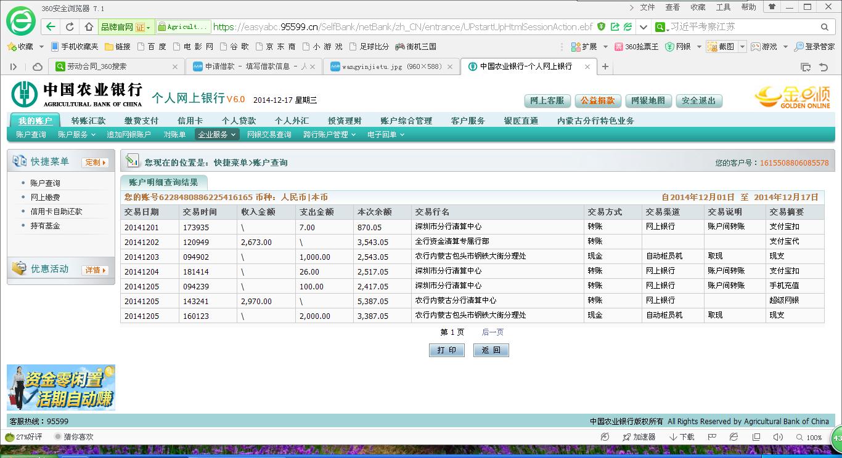Switch to the 转账汇款 tab
This screenshot has width=842, height=458.
click(x=88, y=121)
